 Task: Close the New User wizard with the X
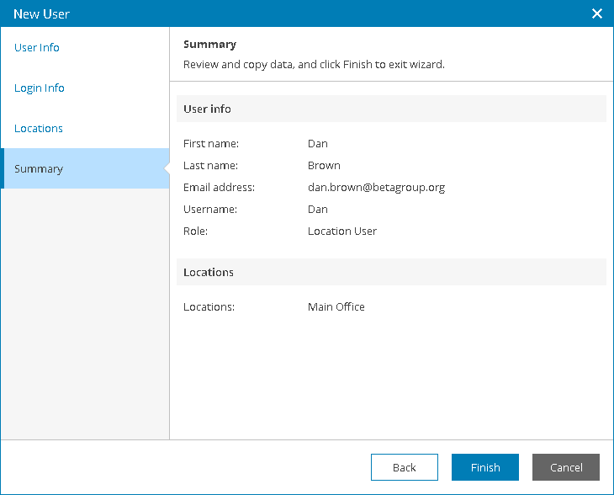click(597, 13)
